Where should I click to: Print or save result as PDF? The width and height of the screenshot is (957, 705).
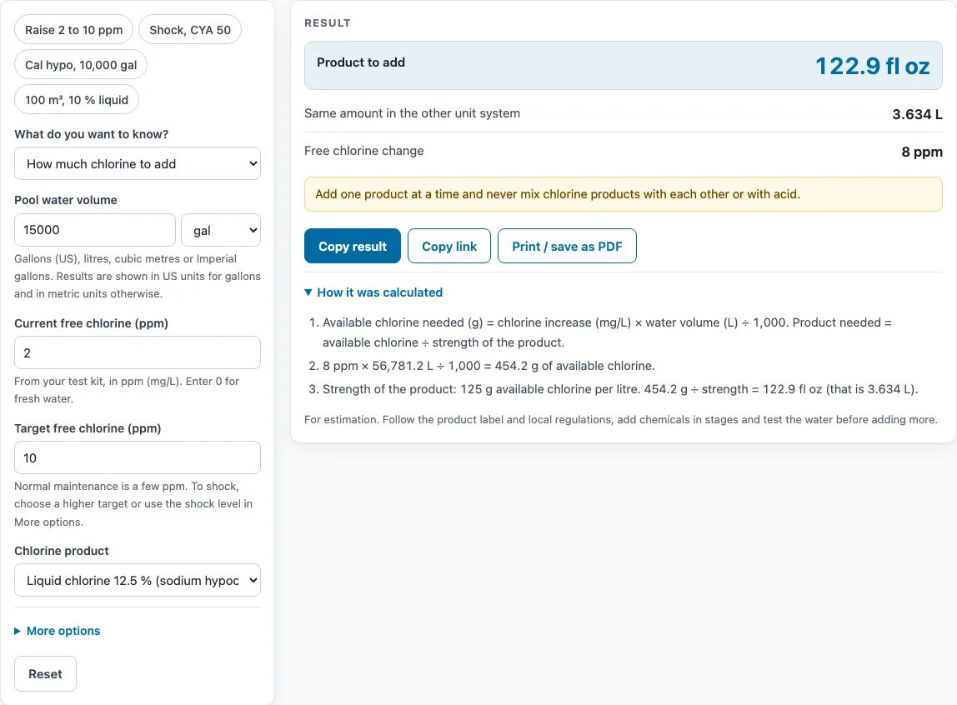pos(567,246)
